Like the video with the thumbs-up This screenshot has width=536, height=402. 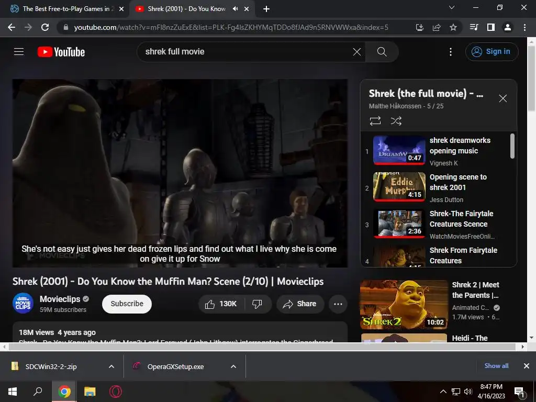tap(221, 304)
